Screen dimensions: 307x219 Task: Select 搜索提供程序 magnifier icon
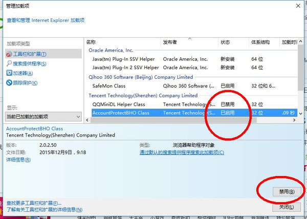pos(9,64)
